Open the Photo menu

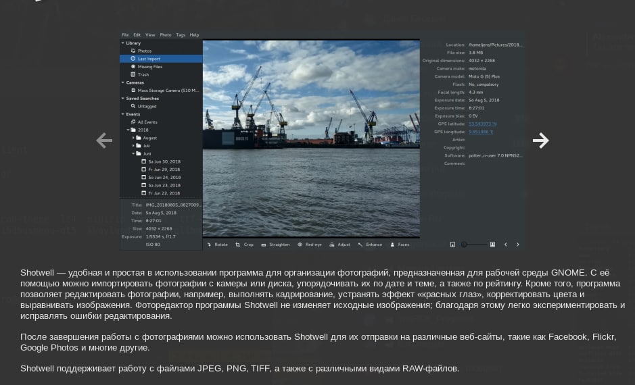[x=166, y=34]
